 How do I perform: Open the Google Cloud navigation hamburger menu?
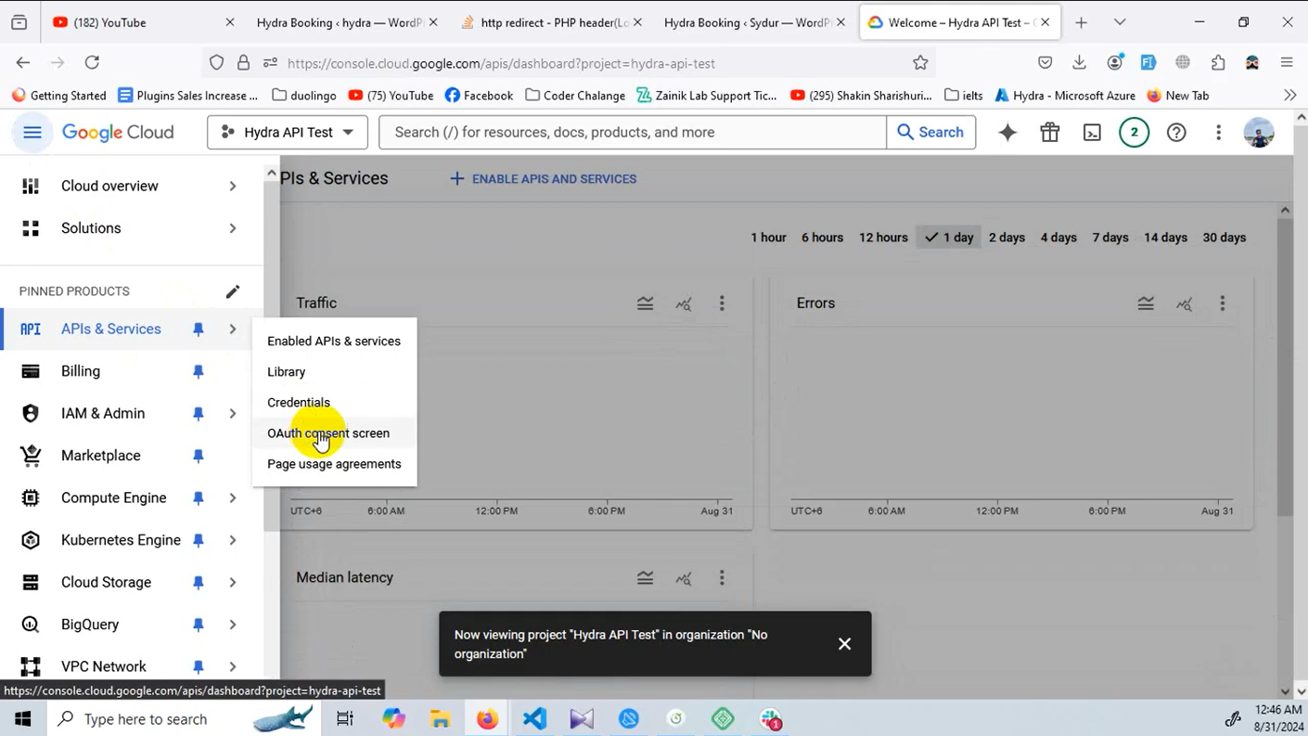32,133
